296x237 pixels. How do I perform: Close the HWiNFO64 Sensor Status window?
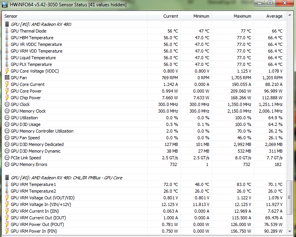pos(285,3)
